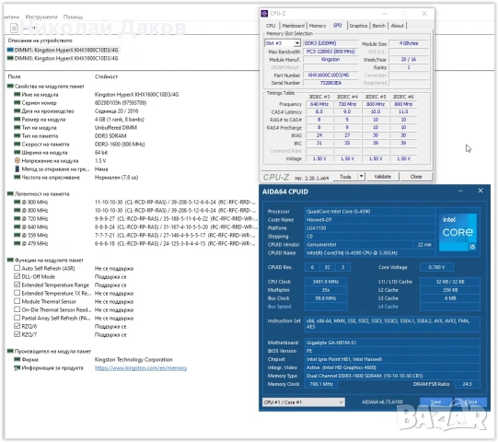Click the memory module properties section icon
This screenshot has height=442, width=498.
tap(10, 87)
